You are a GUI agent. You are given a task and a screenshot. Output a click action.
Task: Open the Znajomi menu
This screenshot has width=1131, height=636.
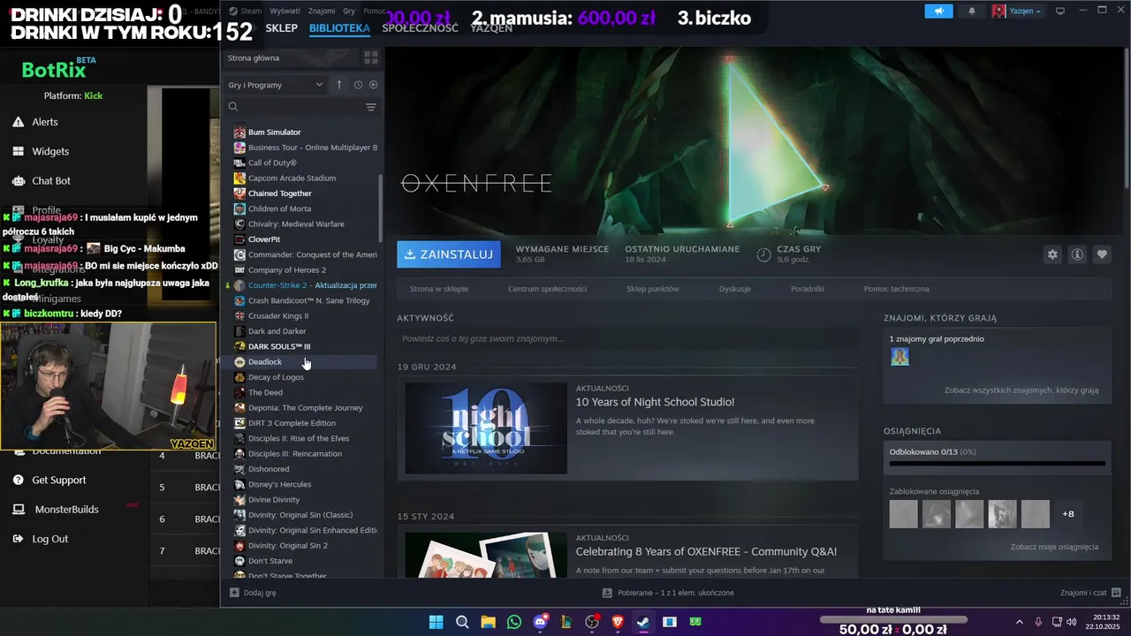tap(322, 11)
